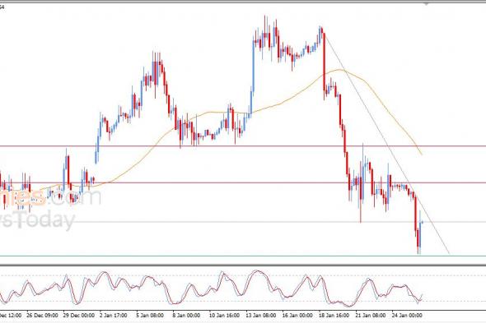Select the tall blue candle near 13 Jan
This screenshot has height=323, width=486.
253,65
